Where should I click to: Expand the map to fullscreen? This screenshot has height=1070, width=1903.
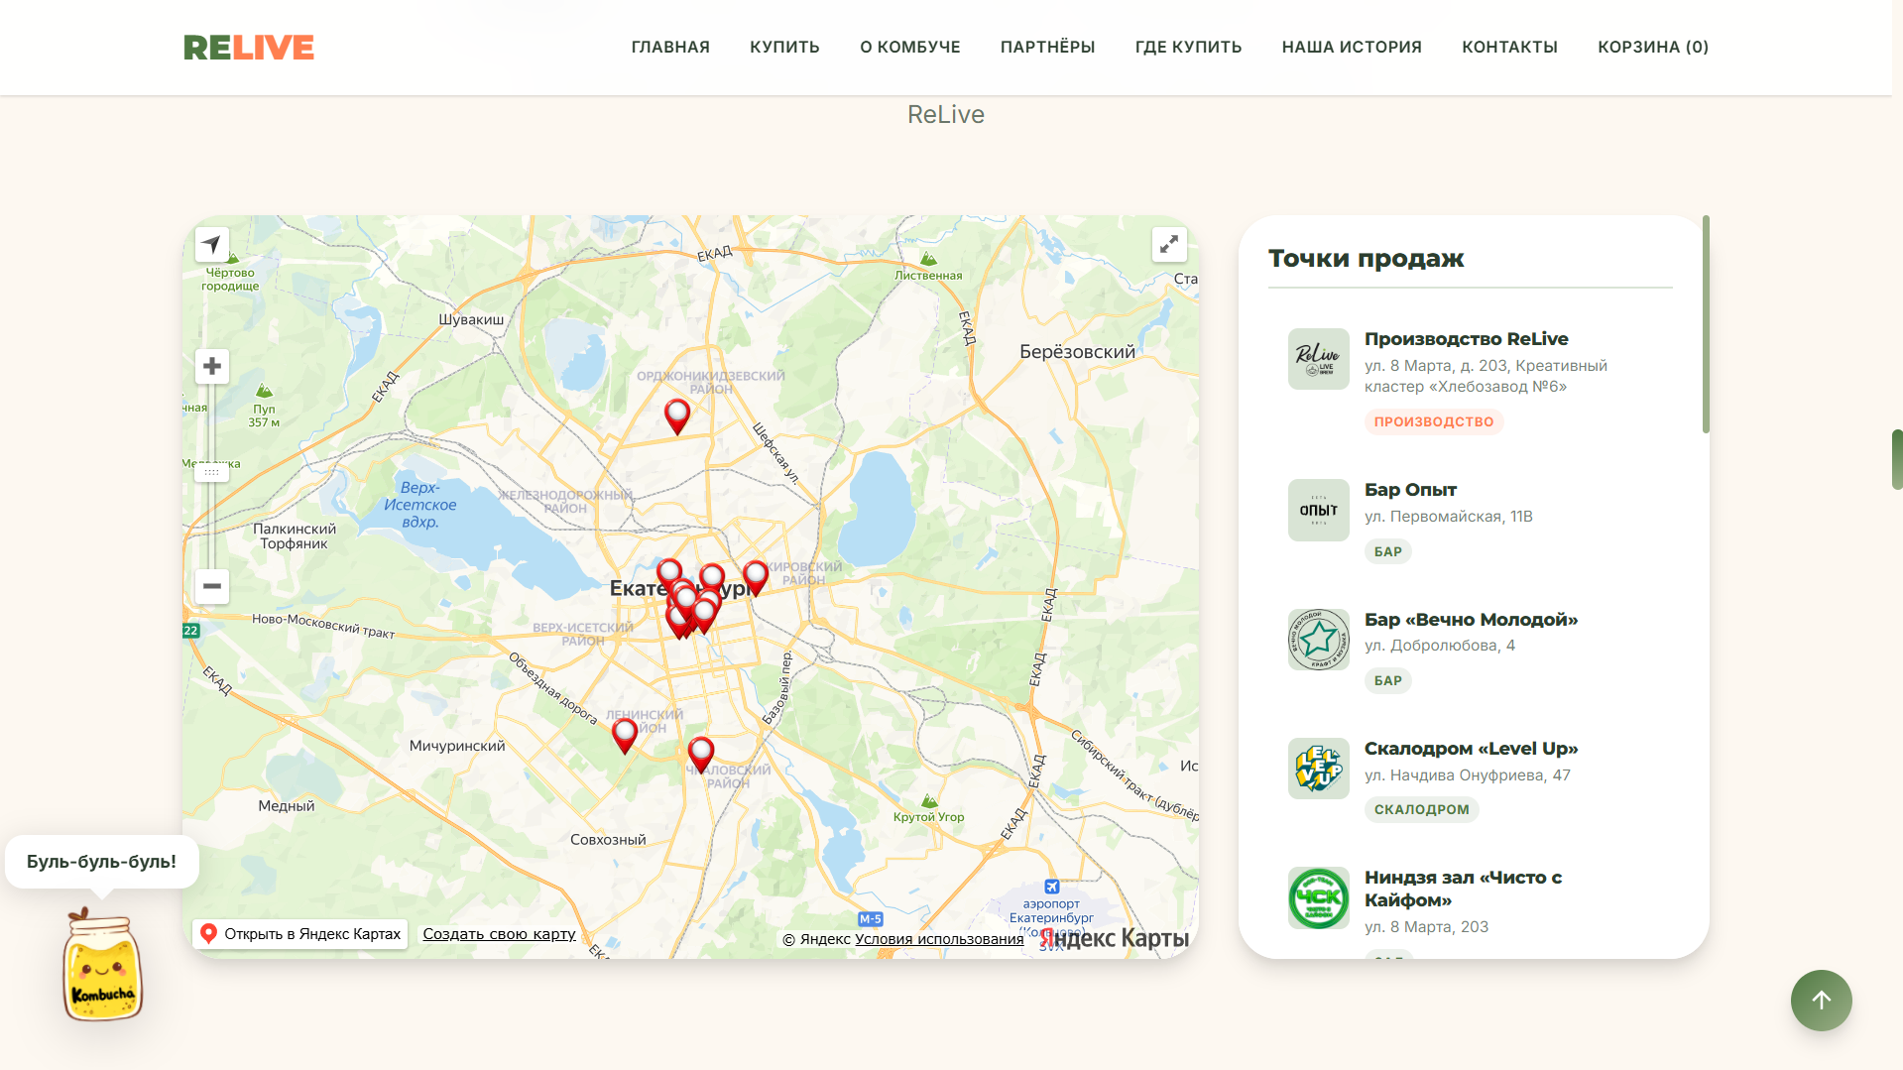click(1169, 244)
